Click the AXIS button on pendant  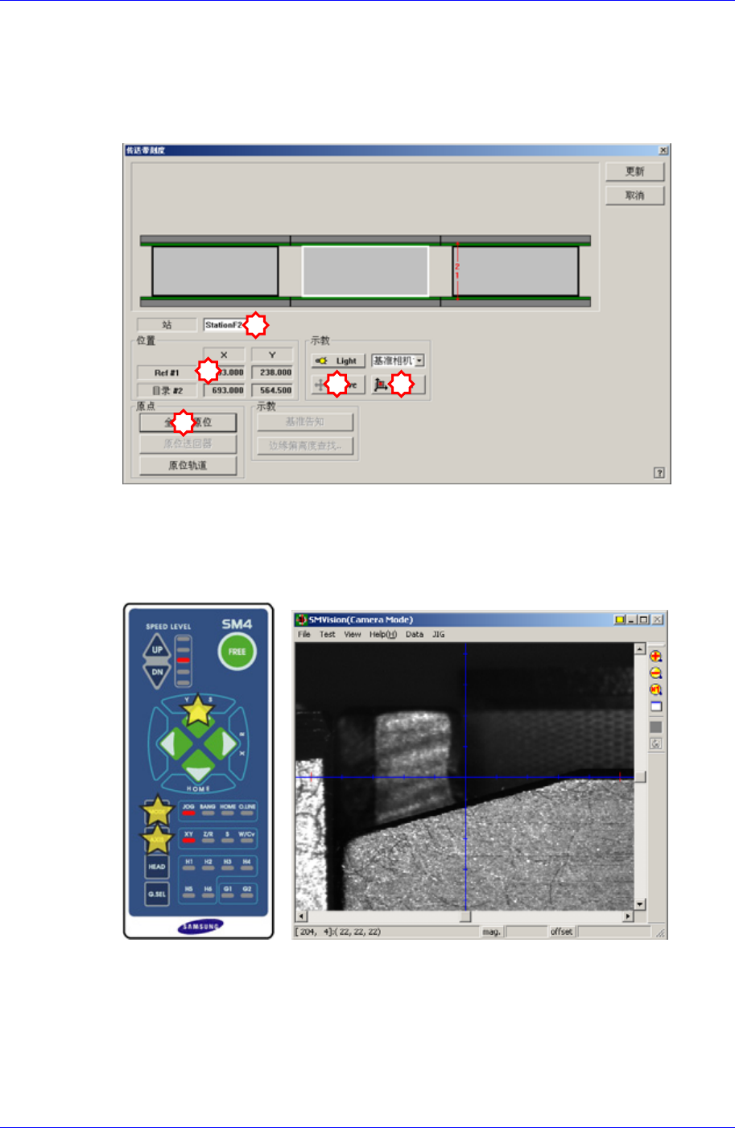157,839
